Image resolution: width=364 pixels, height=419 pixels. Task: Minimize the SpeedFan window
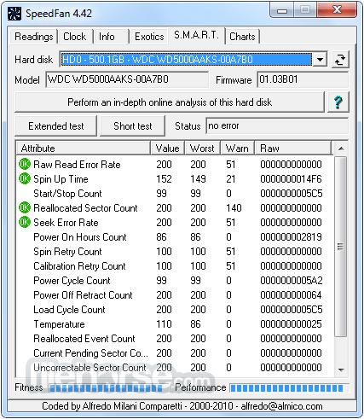pyautogui.click(x=281, y=11)
